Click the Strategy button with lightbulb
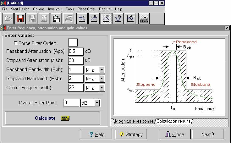Screen dimensions: 231x143 point(131,134)
